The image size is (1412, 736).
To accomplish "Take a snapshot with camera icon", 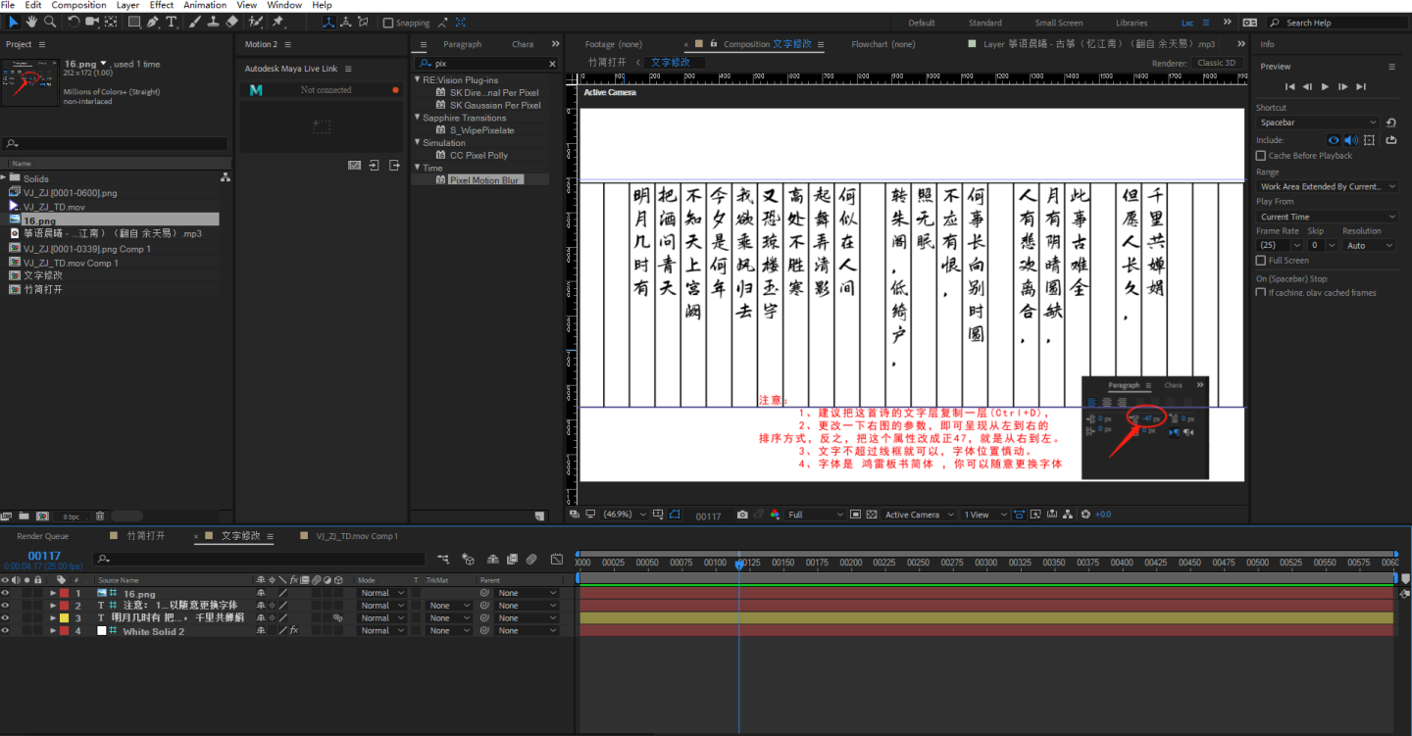I will point(742,515).
